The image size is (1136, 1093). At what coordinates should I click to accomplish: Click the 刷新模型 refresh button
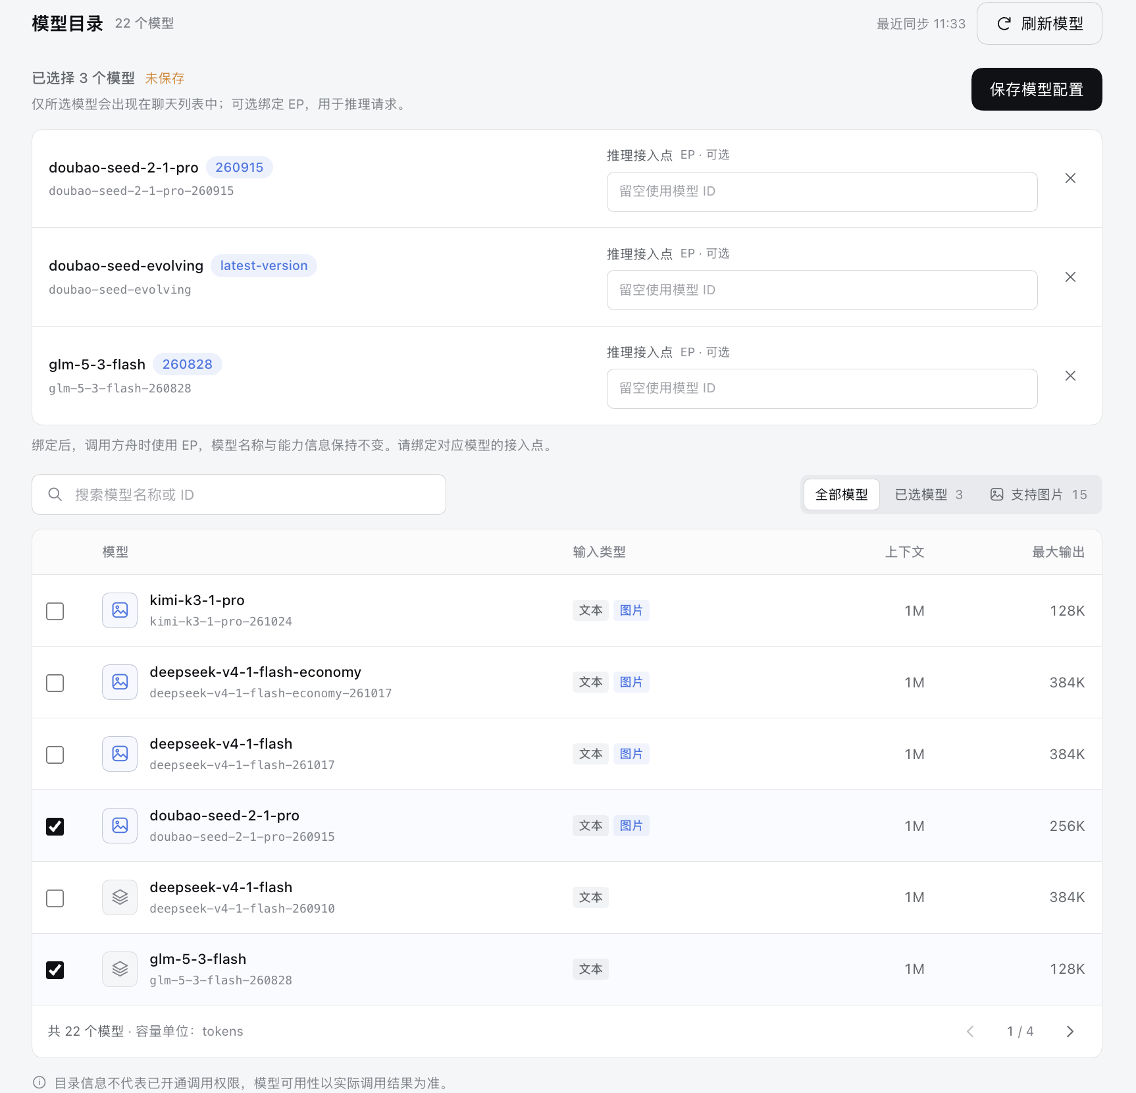tap(1039, 24)
